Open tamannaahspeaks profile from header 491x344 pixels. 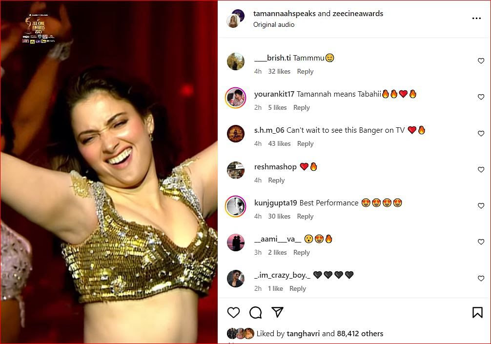(x=284, y=14)
